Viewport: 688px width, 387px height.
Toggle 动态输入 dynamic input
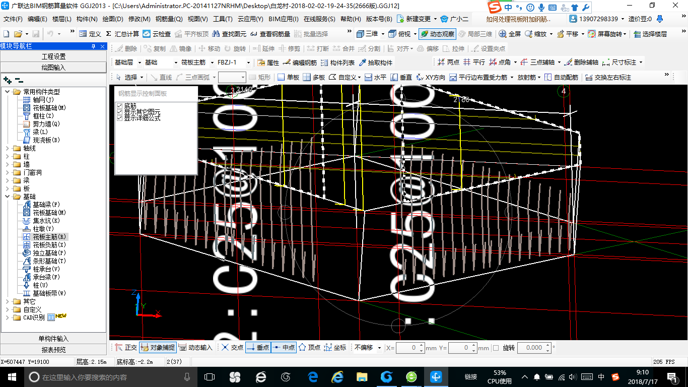pos(196,348)
